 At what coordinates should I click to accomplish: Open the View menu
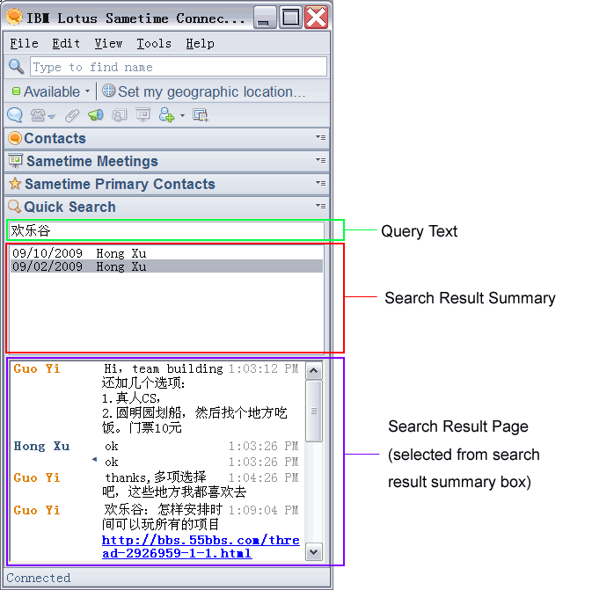pyautogui.click(x=108, y=43)
